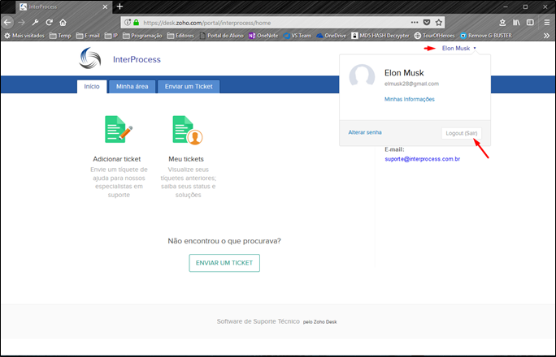
Task: Collapse the Elon Musk user dropdown
Action: [x=458, y=48]
